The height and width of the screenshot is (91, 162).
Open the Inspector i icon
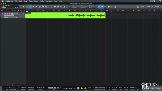coord(5,11)
